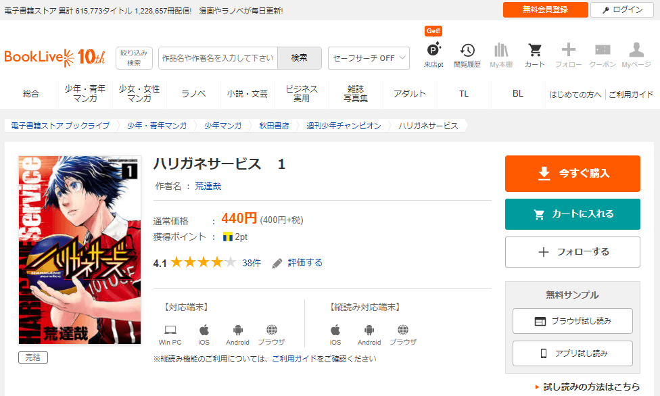Click the search input field
Image resolution: width=660 pixels, height=396 pixels.
pyautogui.click(x=218, y=58)
